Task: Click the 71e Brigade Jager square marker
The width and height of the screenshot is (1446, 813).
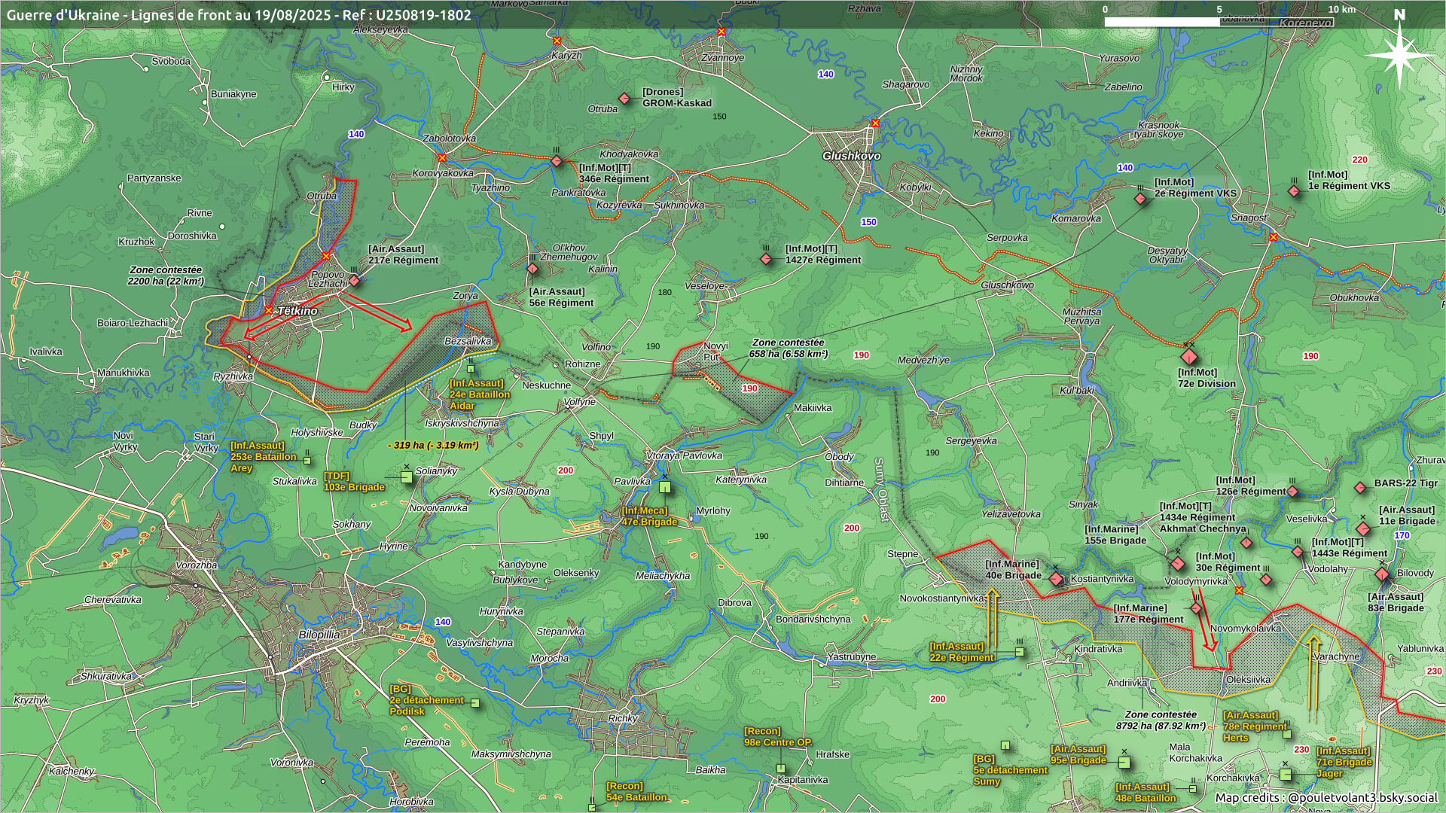Action: coord(1286,774)
